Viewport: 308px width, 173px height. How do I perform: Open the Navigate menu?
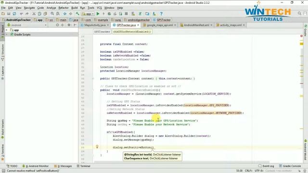[29, 8]
